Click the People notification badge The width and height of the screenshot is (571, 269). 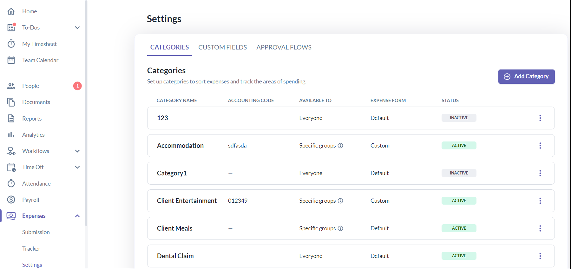[77, 86]
